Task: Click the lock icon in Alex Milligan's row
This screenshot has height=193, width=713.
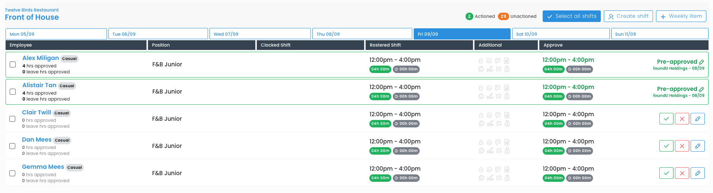Action: (x=481, y=61)
